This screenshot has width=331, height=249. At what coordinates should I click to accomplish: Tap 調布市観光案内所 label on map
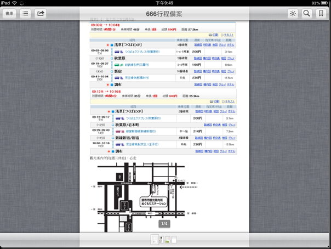click(153, 202)
